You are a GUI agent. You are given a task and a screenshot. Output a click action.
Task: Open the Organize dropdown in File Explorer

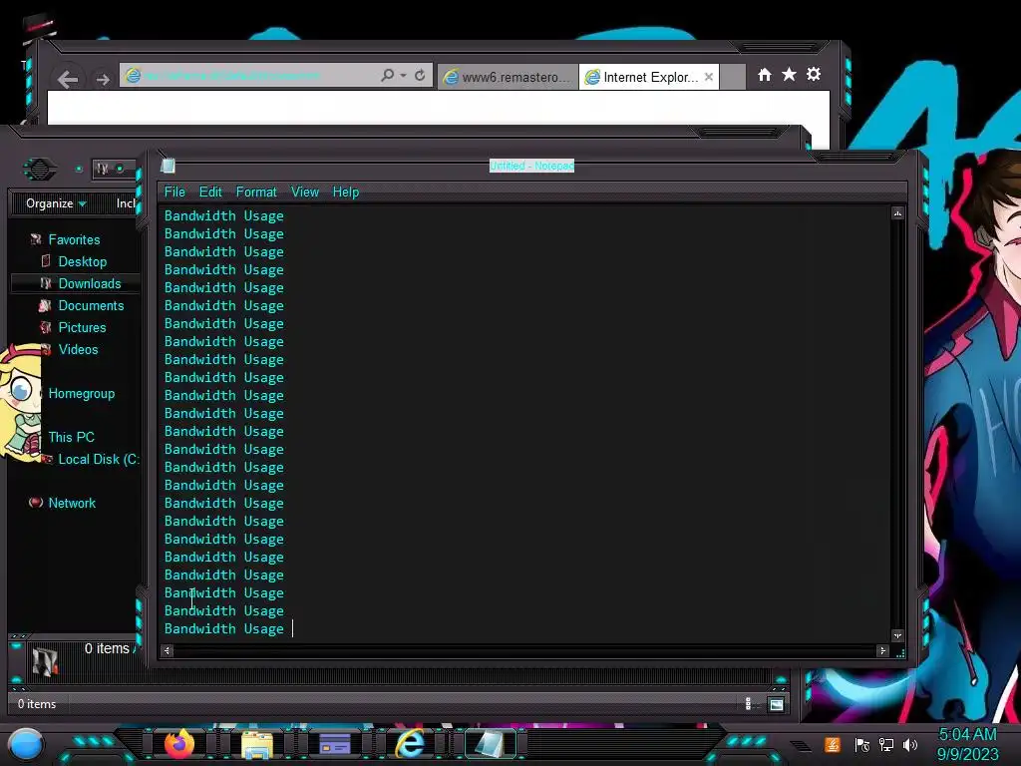(56, 203)
